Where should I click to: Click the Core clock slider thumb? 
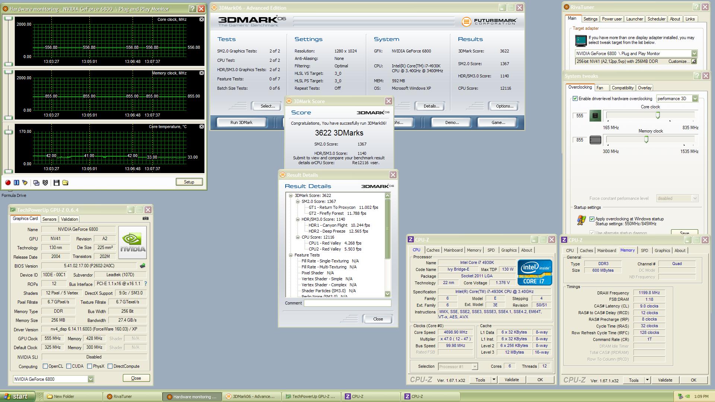coord(658,115)
